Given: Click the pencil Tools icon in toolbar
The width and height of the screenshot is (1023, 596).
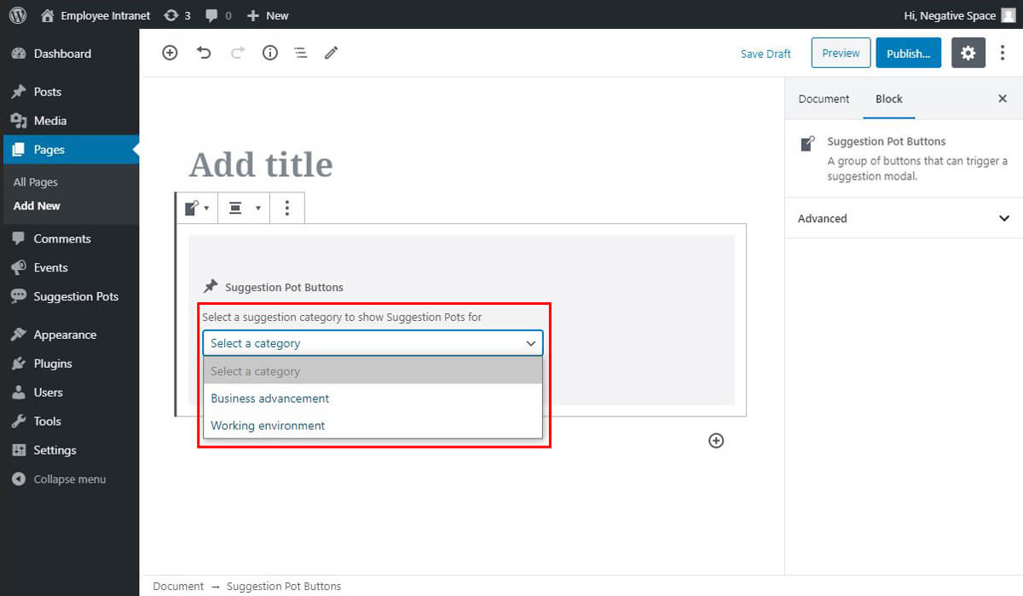Looking at the screenshot, I should pyautogui.click(x=331, y=53).
